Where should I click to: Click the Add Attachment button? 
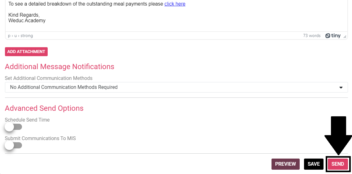26,52
